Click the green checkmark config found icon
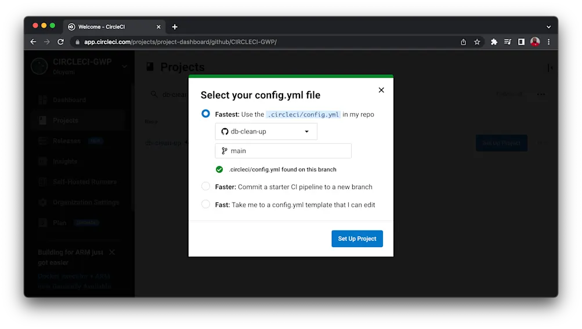Screen dimensions: 582x329 click(x=219, y=169)
